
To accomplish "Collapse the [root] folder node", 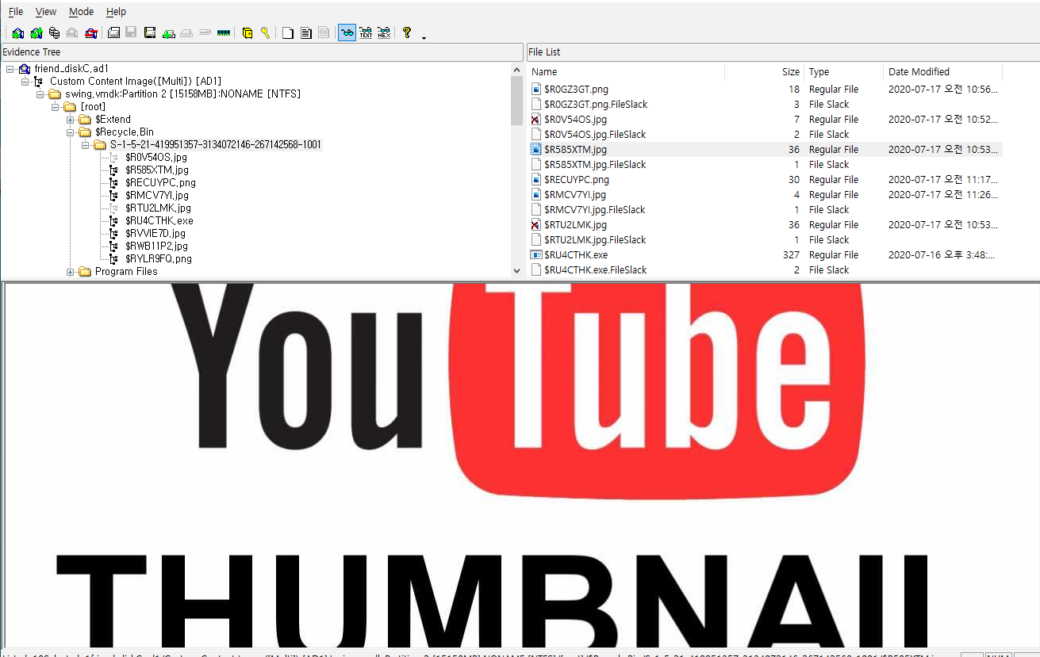I will (x=55, y=107).
